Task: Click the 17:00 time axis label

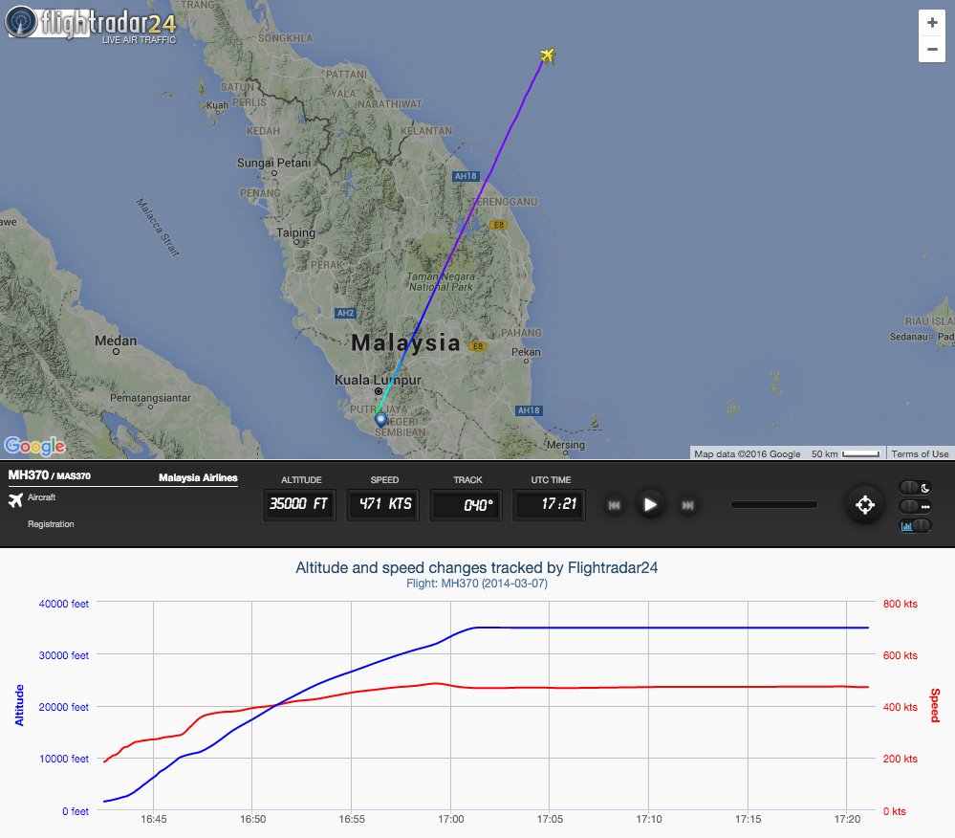Action: coord(450,819)
